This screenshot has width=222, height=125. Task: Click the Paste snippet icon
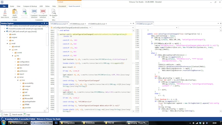[15, 12]
